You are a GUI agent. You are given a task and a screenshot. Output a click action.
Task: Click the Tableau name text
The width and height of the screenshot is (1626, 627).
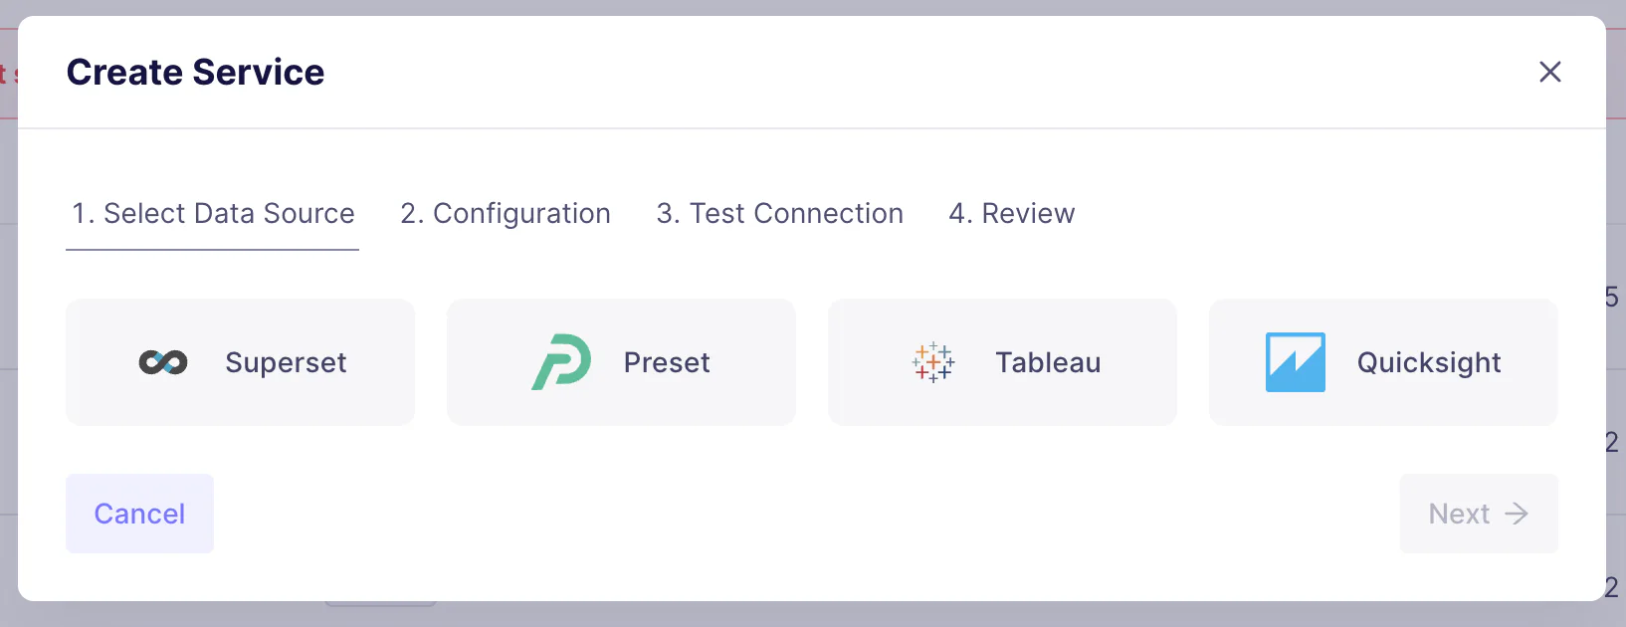click(x=1048, y=362)
